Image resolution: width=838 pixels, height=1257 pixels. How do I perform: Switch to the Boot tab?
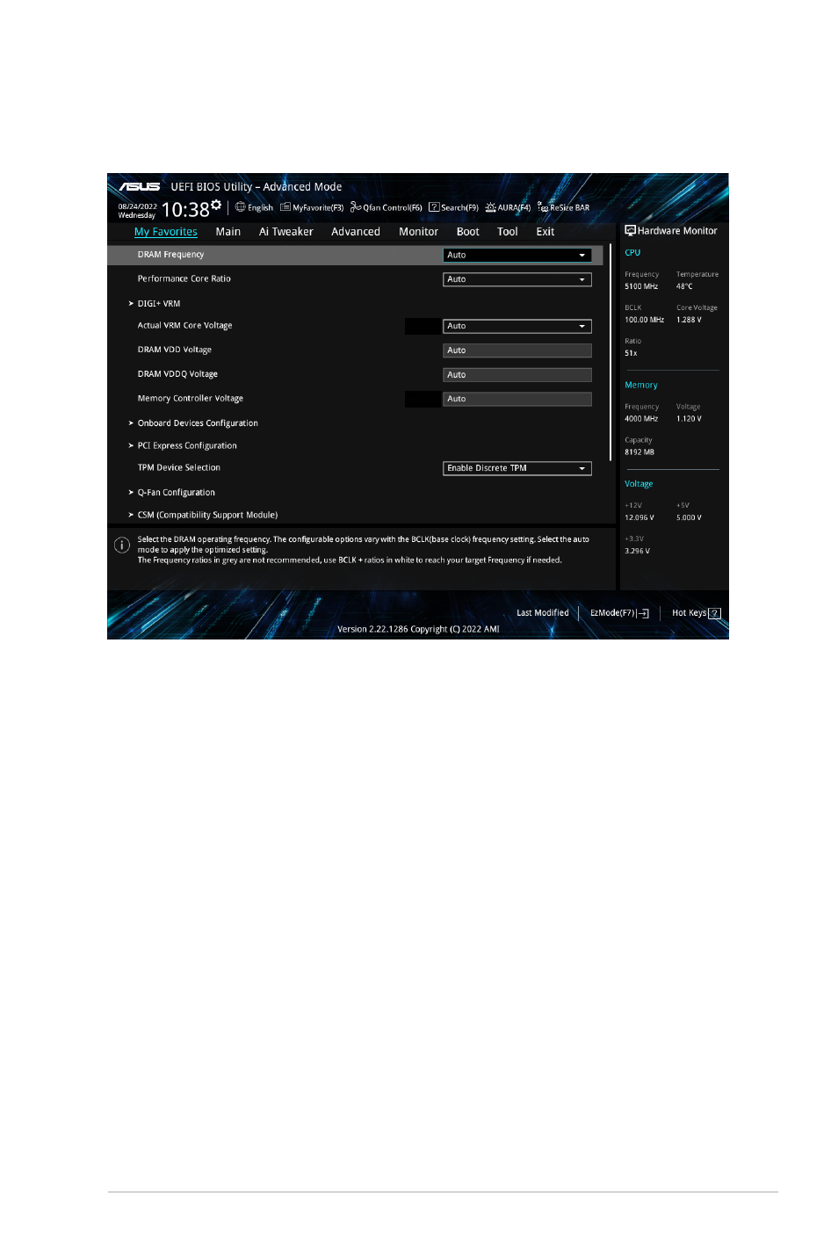pyautogui.click(x=467, y=232)
